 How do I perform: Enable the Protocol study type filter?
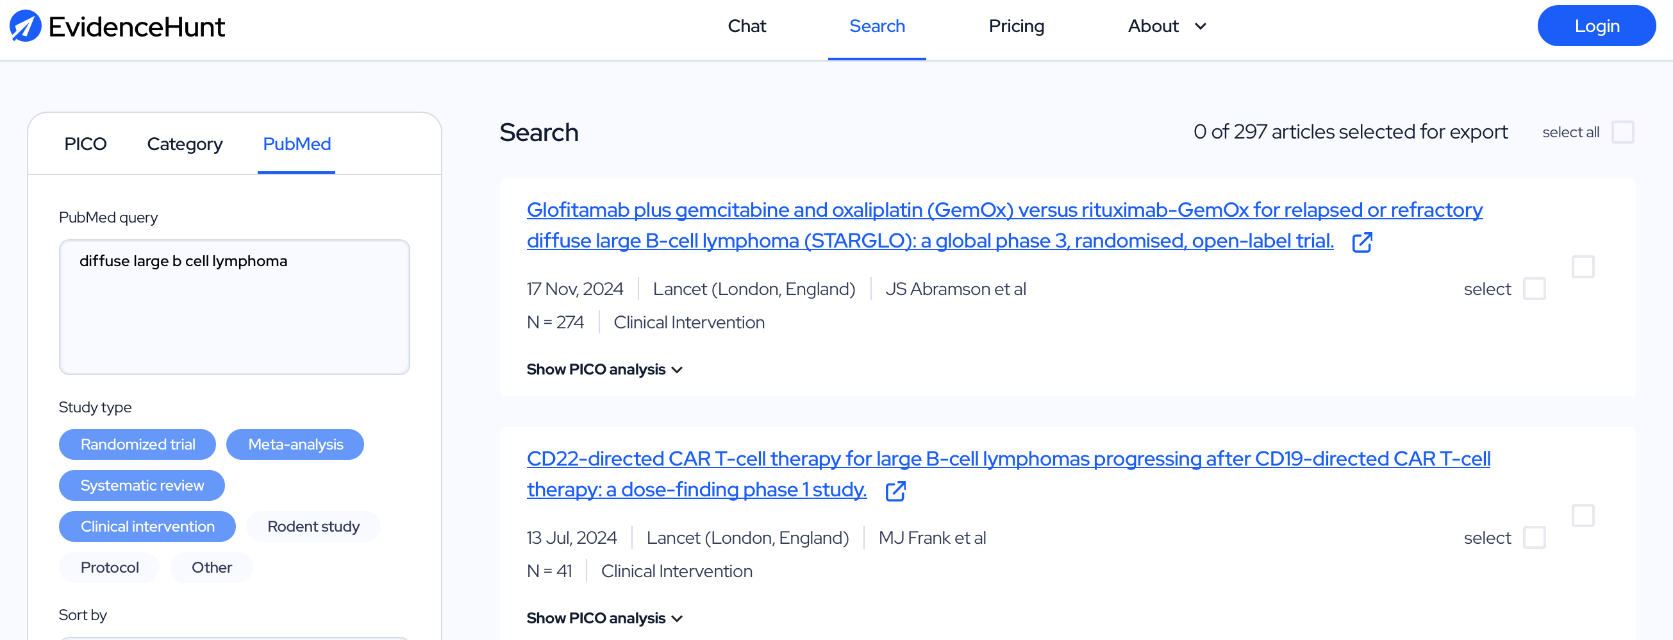109,568
